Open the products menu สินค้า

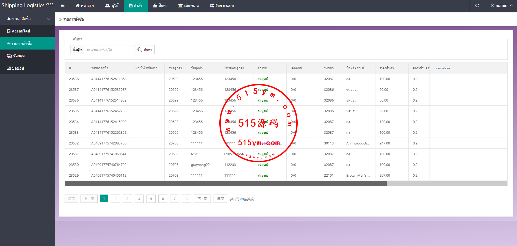pyautogui.click(x=160, y=6)
